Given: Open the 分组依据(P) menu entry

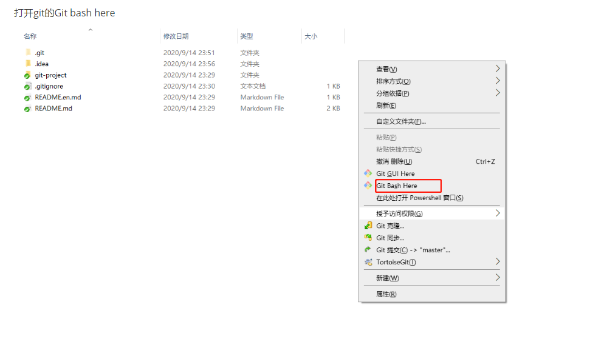Looking at the screenshot, I should pos(431,93).
